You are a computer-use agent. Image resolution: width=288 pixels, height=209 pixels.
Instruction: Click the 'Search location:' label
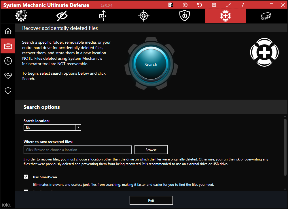(37, 121)
